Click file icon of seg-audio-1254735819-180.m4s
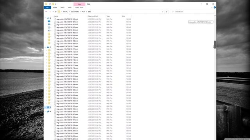 [55, 73]
